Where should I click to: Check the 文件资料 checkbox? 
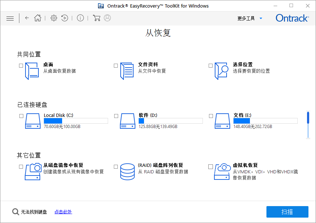[x=116, y=65]
